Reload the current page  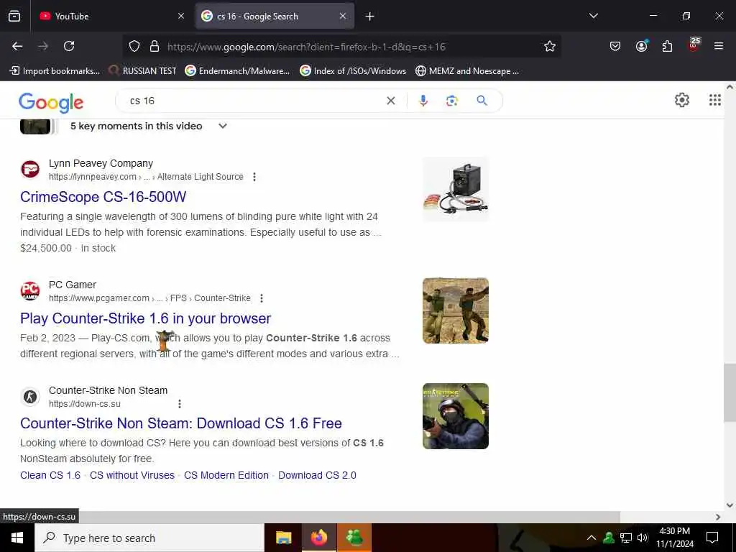[x=69, y=46]
